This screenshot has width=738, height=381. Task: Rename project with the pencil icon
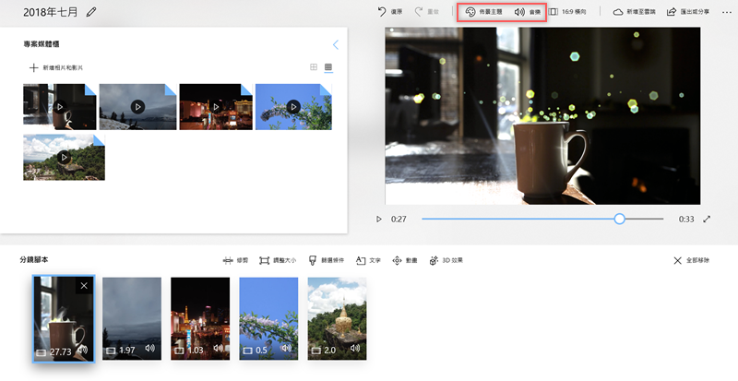[91, 12]
